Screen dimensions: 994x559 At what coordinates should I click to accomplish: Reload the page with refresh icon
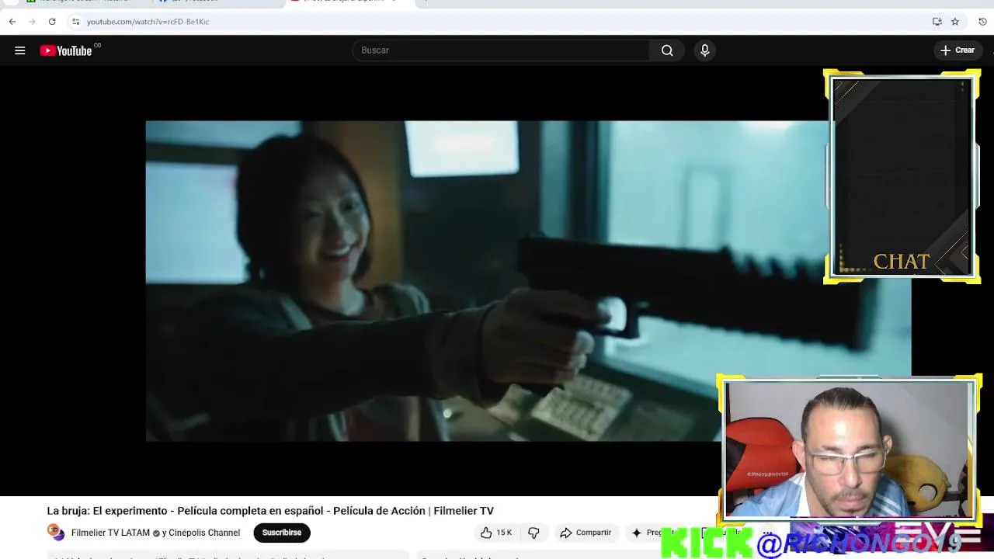52,22
